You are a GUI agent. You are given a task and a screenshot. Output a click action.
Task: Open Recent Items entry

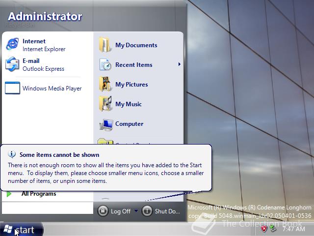point(138,64)
